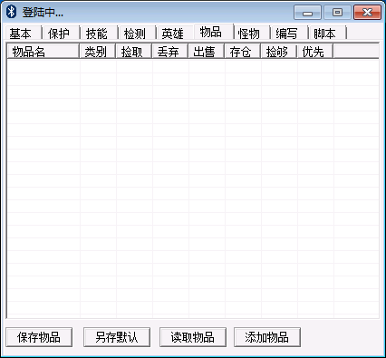The height and width of the screenshot is (358, 386).
Task: Sort by the 类别 column header
Action: [x=98, y=52]
